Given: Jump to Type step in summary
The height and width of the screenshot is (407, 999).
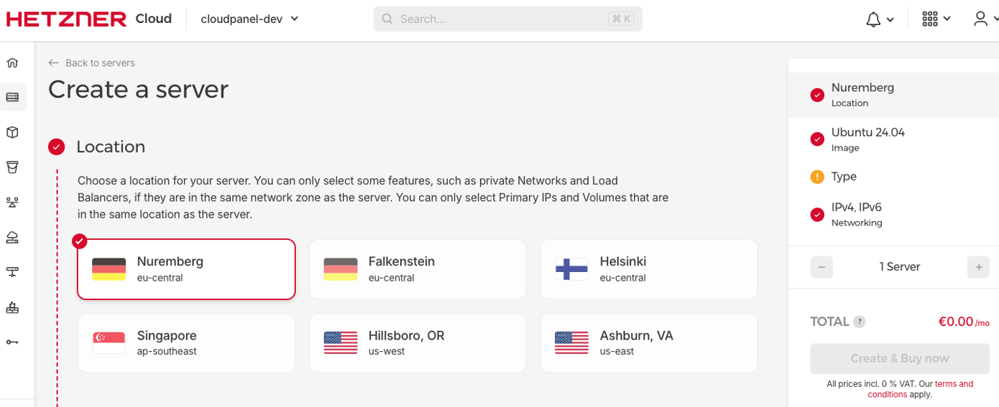Looking at the screenshot, I should click(843, 177).
